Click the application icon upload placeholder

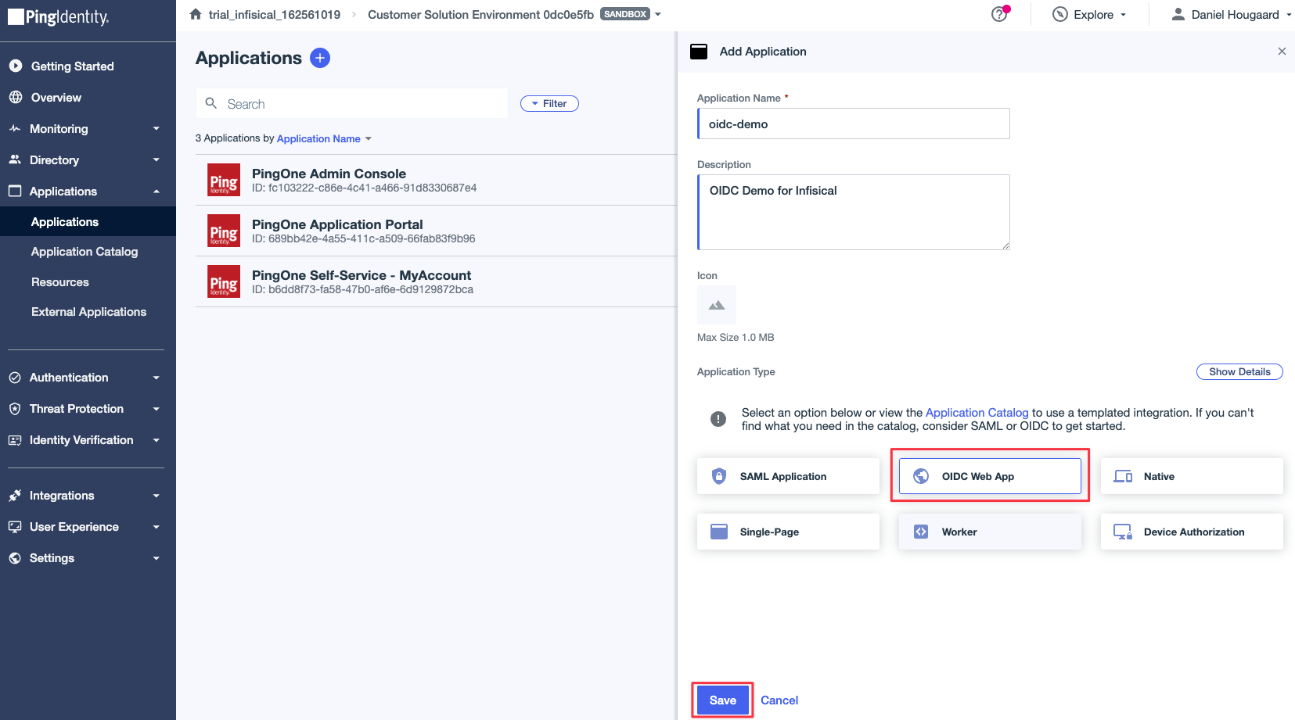[717, 305]
